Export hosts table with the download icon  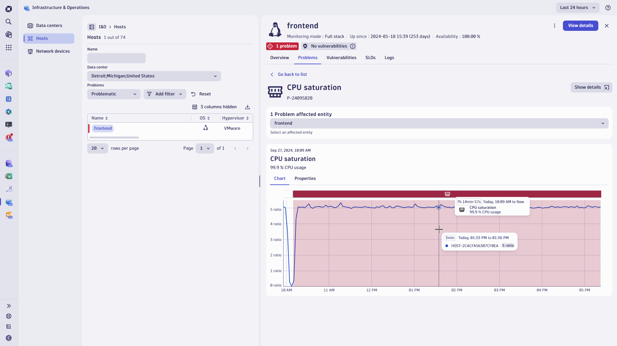[x=247, y=107]
